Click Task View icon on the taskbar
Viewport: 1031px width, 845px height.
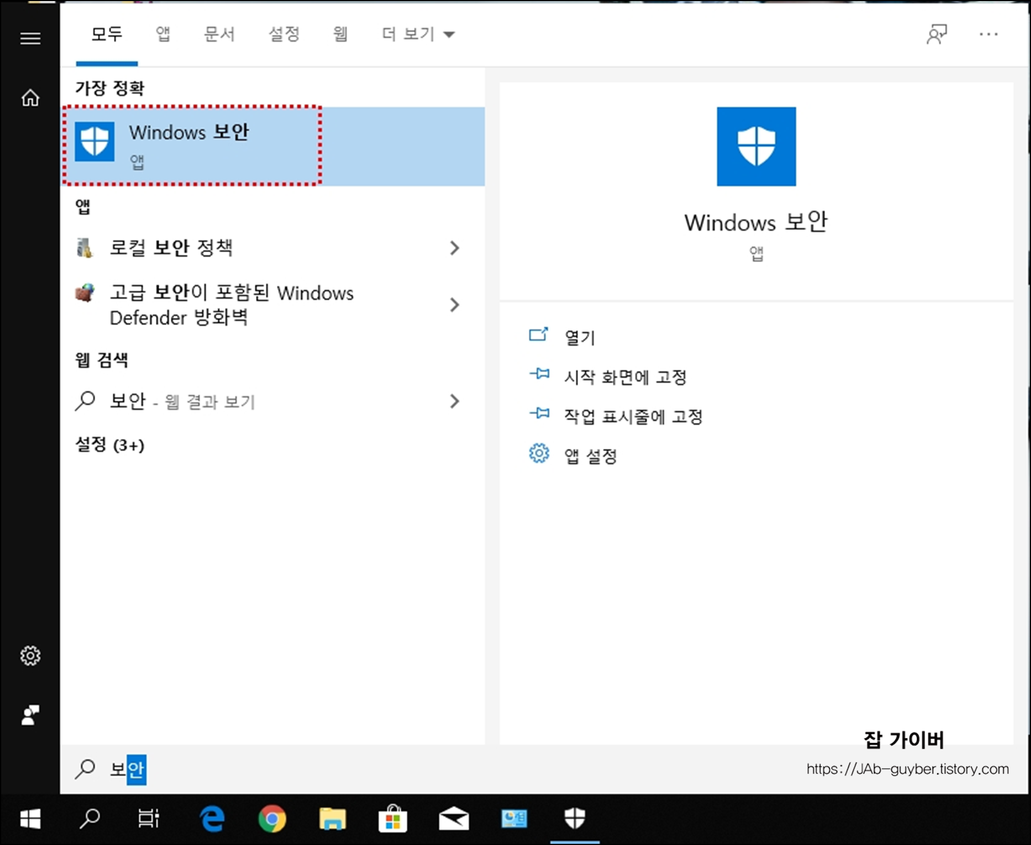(x=148, y=819)
